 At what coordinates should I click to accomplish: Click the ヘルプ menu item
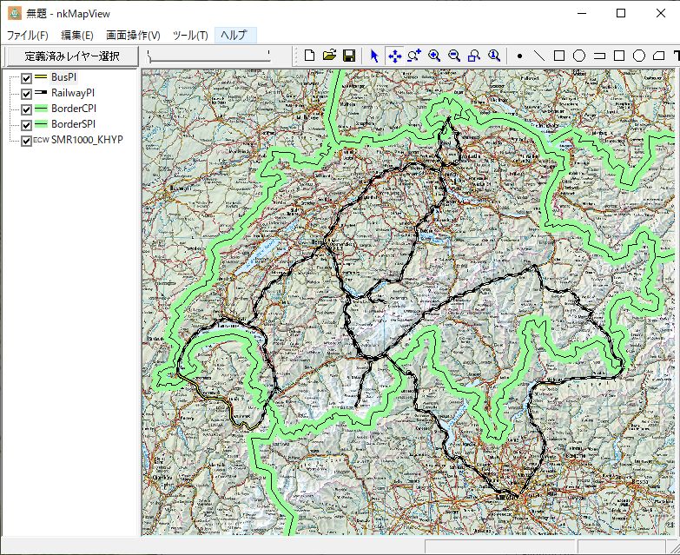pos(234,36)
